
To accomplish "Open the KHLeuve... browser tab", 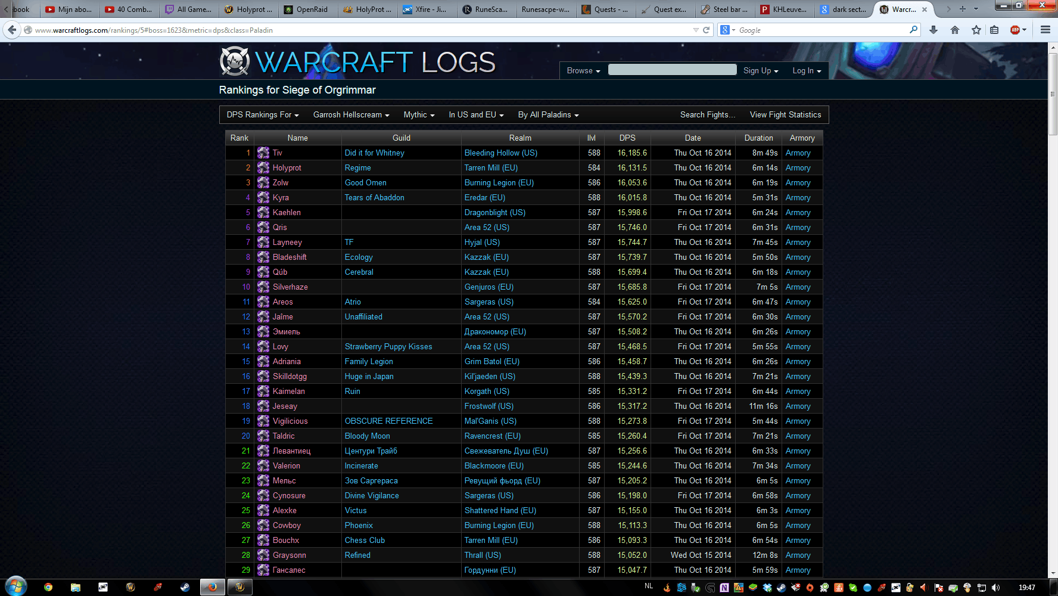I will (784, 9).
